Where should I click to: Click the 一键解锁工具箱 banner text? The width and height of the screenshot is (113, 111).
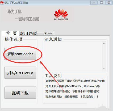27,19
